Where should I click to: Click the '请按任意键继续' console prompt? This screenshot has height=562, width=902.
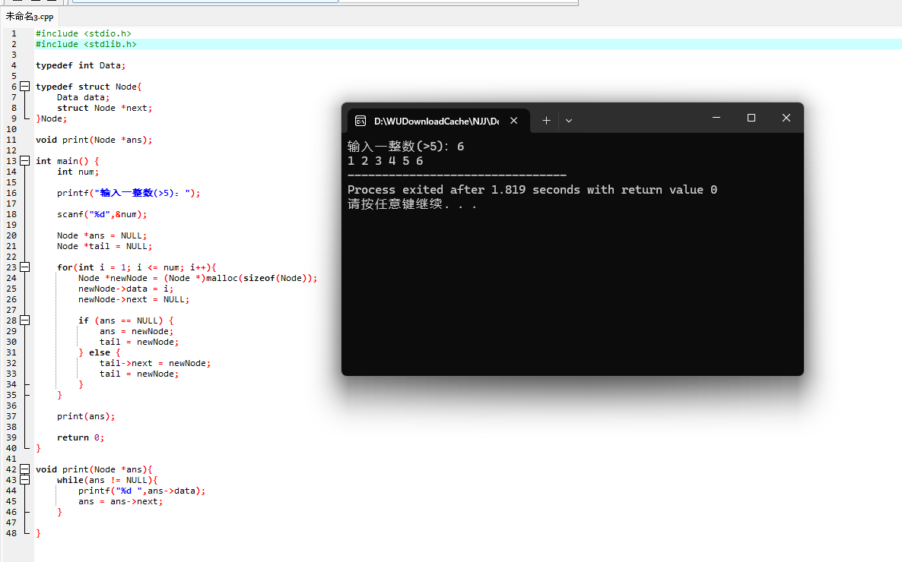click(x=412, y=204)
